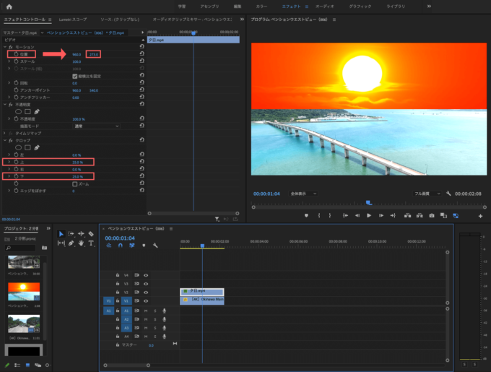The width and height of the screenshot is (491, 372).
Task: Switch to Graphics workspace tab
Action: pos(360,7)
